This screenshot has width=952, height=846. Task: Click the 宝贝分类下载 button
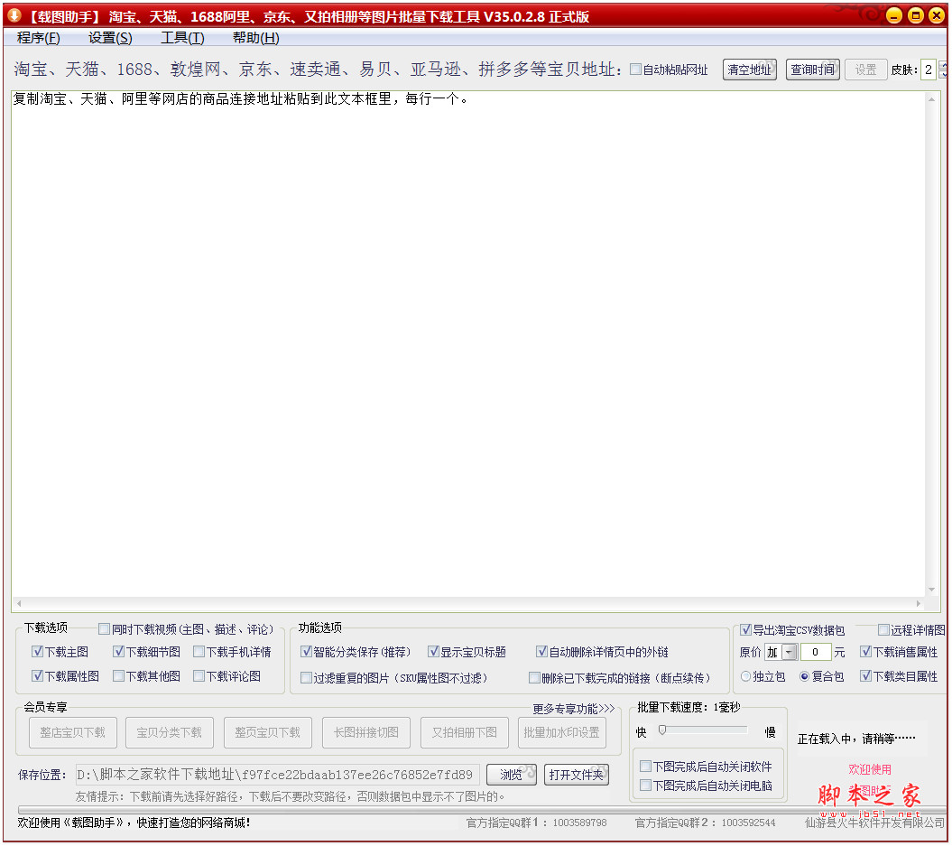click(169, 732)
